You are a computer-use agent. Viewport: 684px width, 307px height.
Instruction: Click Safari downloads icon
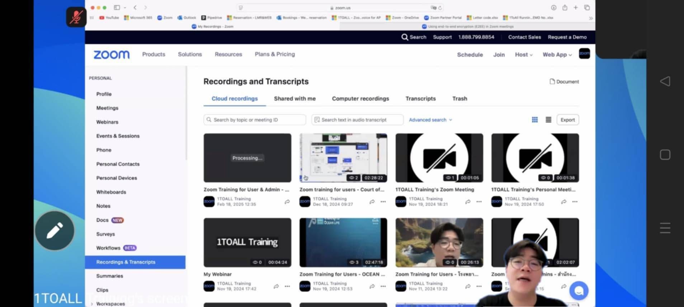553,8
